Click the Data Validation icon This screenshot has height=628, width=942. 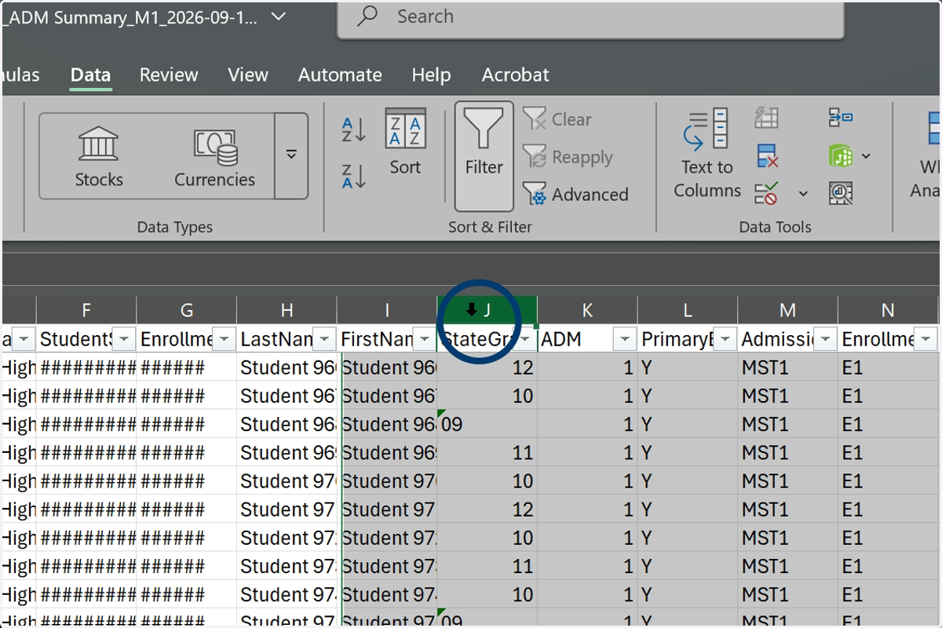click(766, 193)
